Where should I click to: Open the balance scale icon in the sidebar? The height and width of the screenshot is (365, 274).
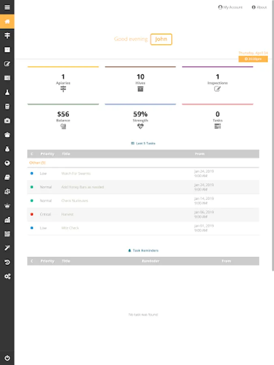point(7,191)
